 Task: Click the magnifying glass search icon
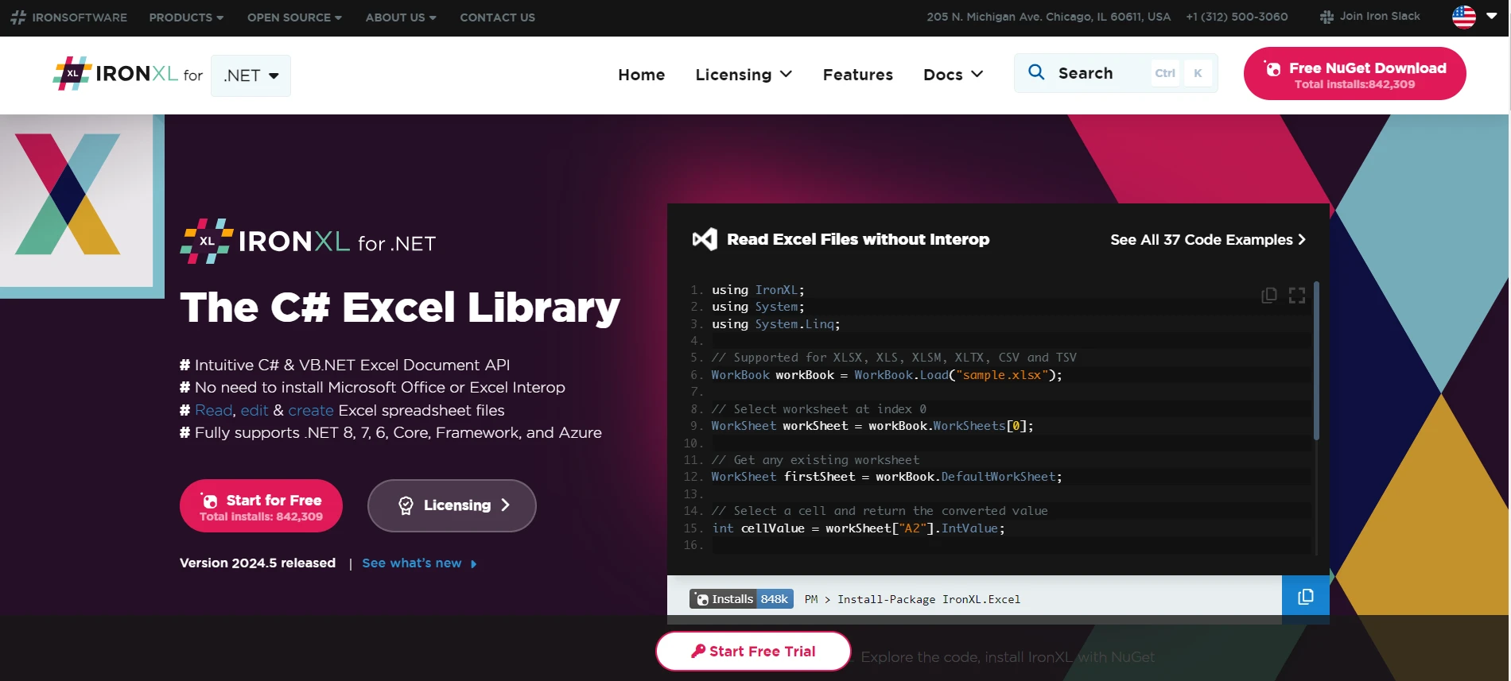1036,73
